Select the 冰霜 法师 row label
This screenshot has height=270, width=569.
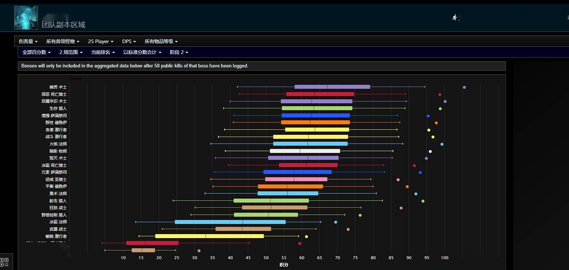pos(58,222)
